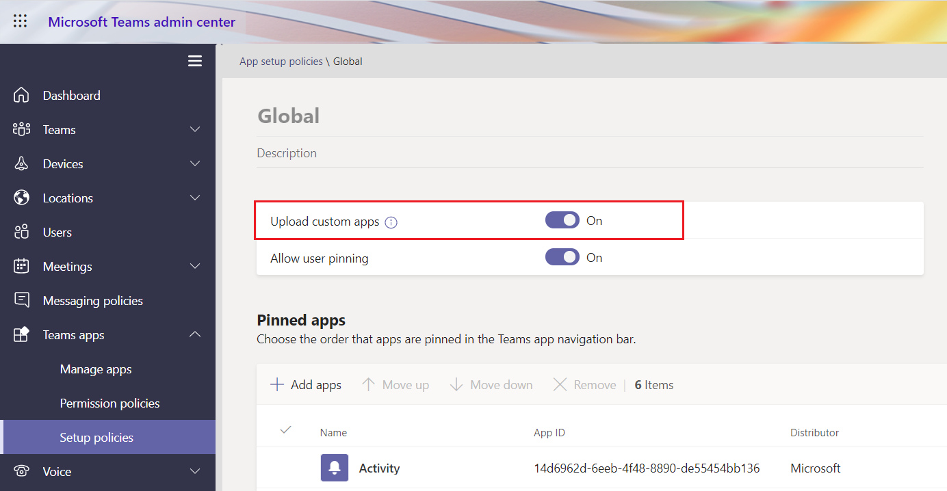The width and height of the screenshot is (947, 491).
Task: Click the Users people icon
Action: pyautogui.click(x=22, y=233)
